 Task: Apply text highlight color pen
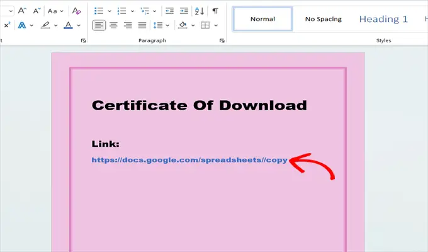45,25
